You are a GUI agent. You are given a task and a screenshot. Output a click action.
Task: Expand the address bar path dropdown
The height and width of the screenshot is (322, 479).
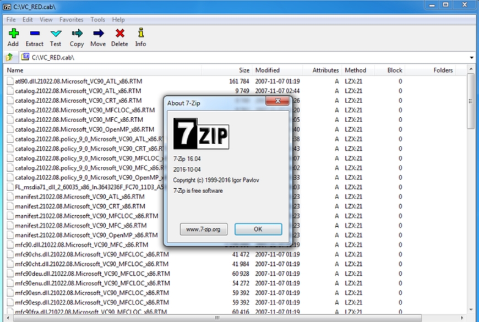click(x=472, y=57)
